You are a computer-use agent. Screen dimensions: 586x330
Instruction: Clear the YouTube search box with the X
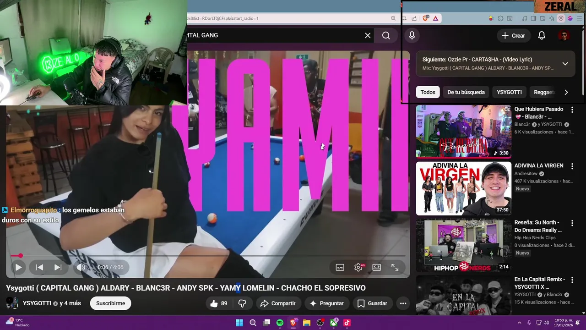click(x=368, y=35)
